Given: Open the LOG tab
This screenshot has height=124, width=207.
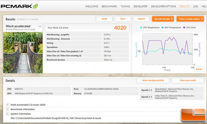Looking at the screenshot, I should [x=195, y=6].
